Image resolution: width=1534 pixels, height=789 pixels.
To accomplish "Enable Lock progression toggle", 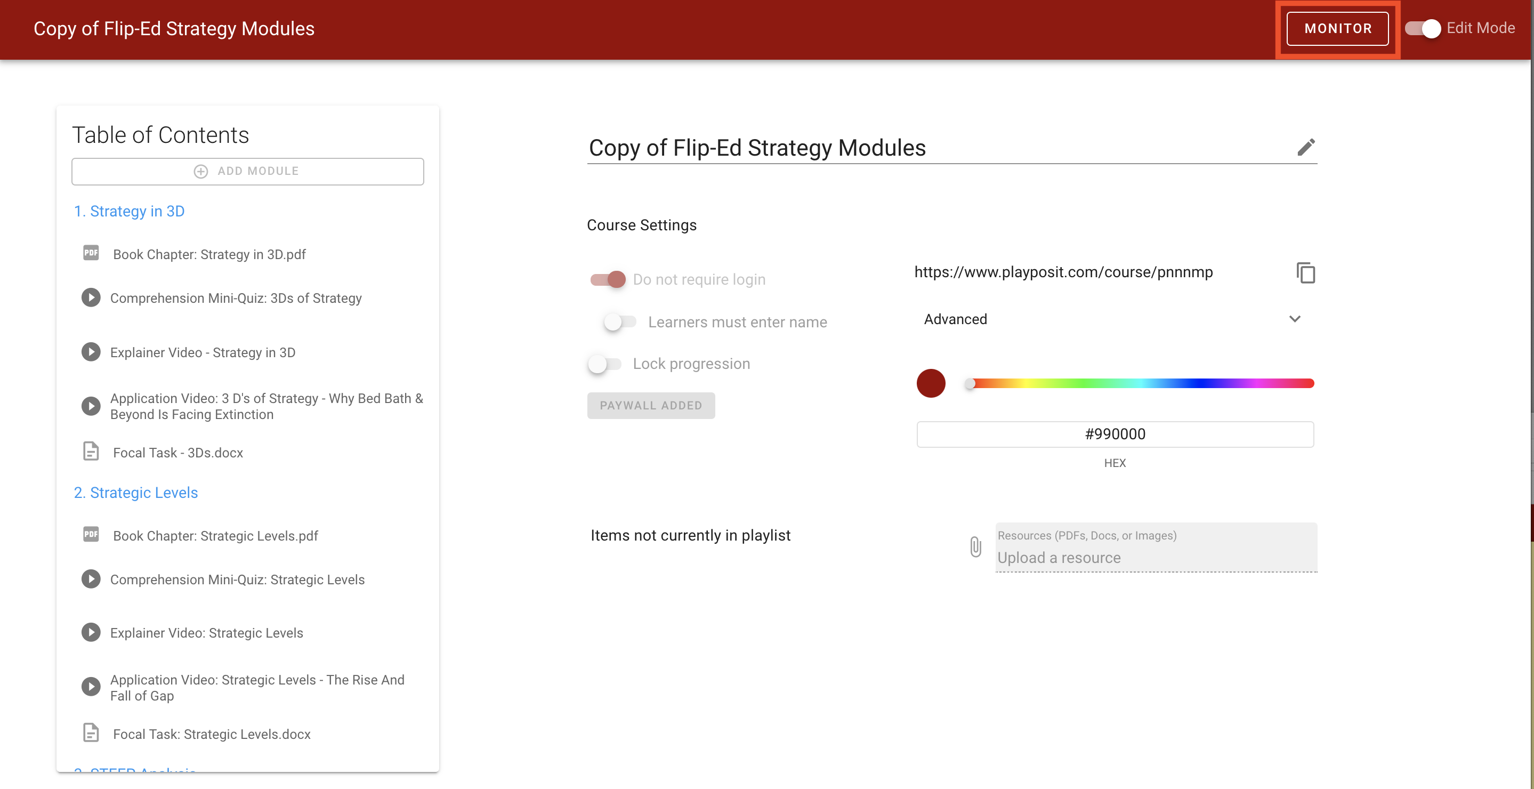I will click(x=604, y=363).
